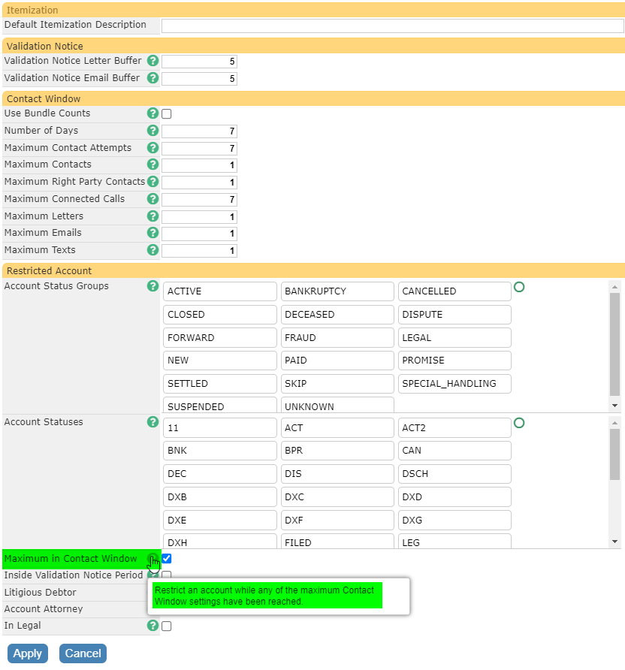This screenshot has width=625, height=670.
Task: Select the DISPUTE status group
Action: pos(454,315)
